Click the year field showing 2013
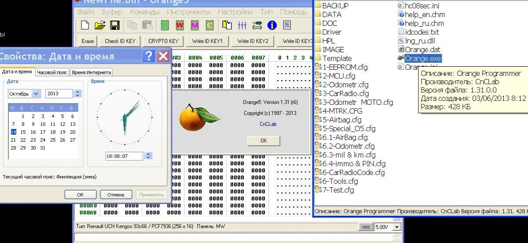 59,93
